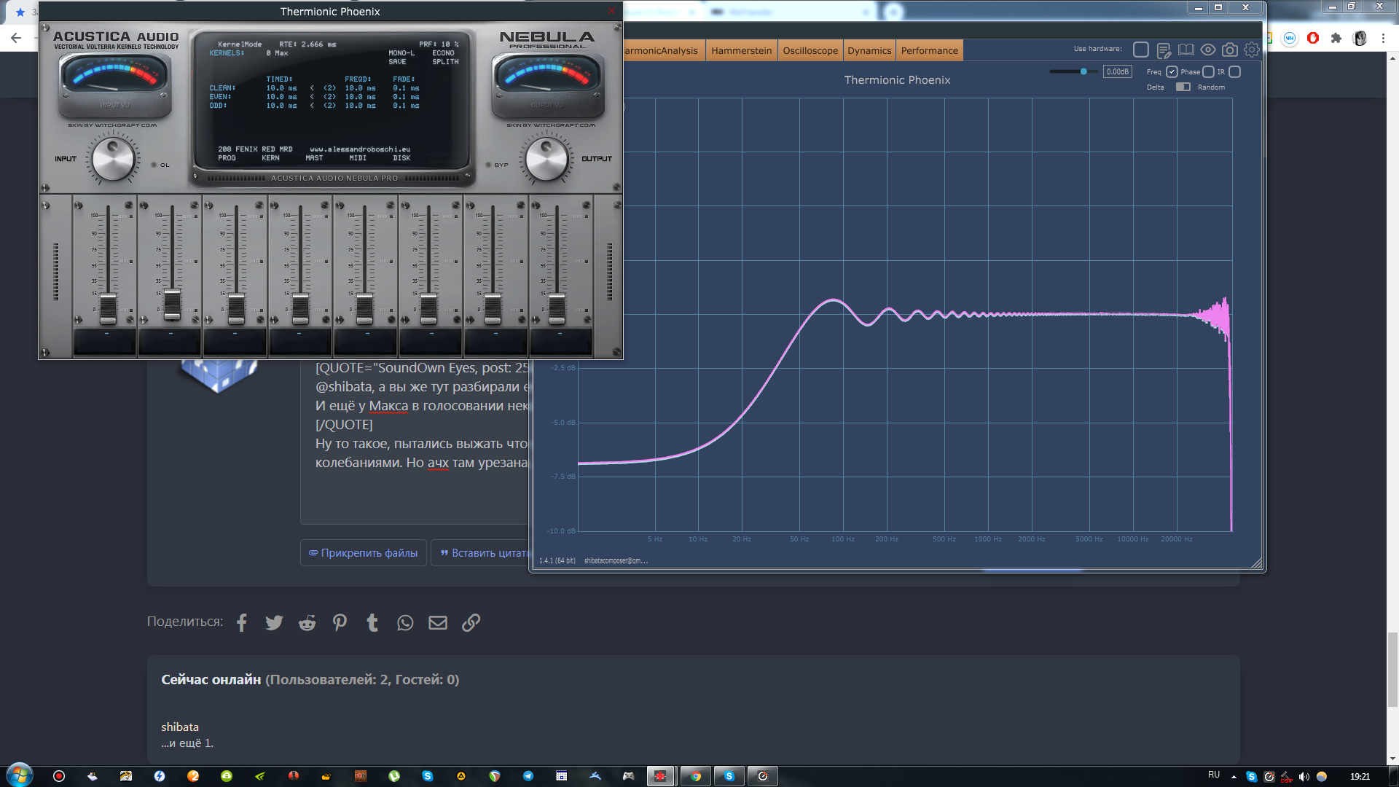This screenshot has height=787, width=1399.
Task: Click the volume icon in system tray
Action: pos(1304,776)
